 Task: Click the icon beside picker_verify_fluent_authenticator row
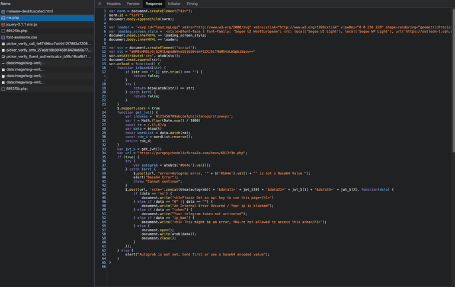3,56
